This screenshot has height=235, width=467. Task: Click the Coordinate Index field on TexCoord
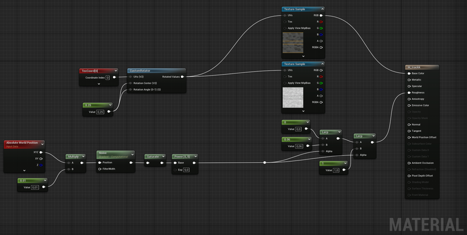[108, 78]
